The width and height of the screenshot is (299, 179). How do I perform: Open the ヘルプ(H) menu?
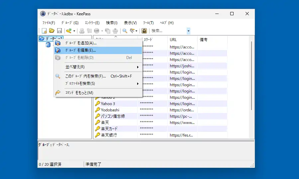(x=167, y=23)
